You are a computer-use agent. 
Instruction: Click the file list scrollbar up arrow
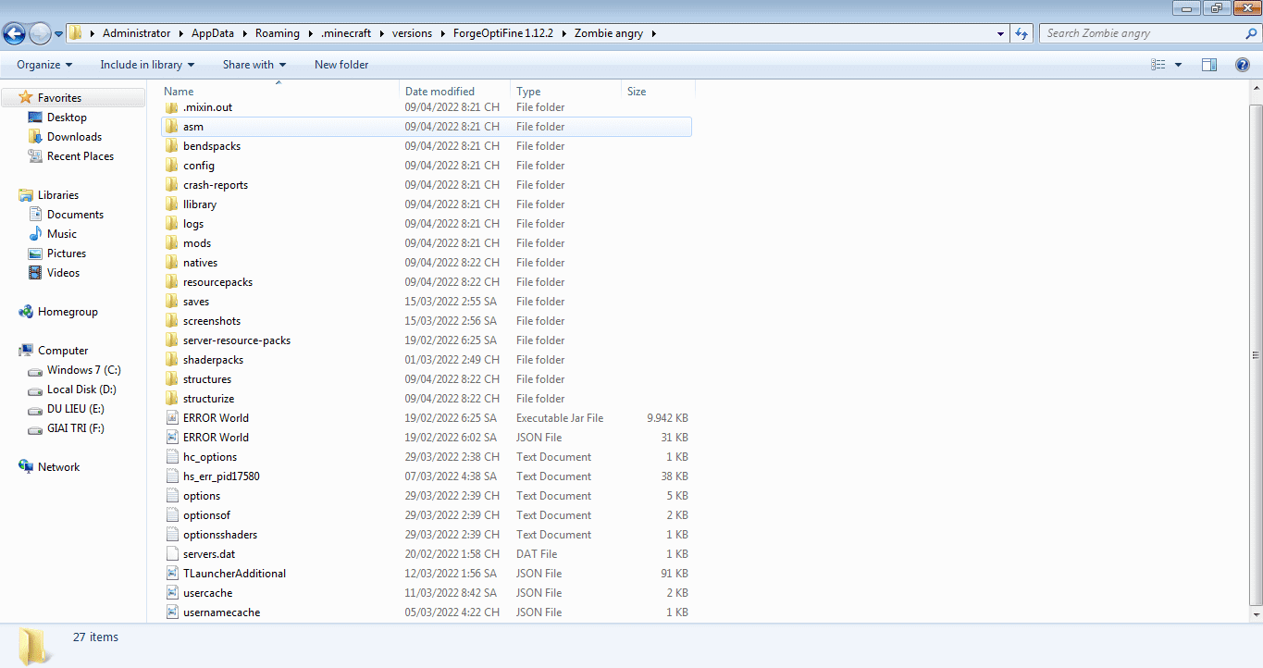coord(1256,88)
